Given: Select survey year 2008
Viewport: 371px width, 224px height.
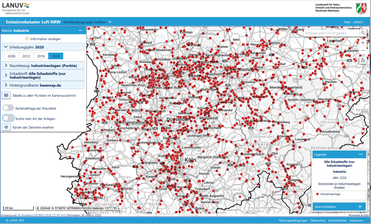Looking at the screenshot, I should (12, 56).
